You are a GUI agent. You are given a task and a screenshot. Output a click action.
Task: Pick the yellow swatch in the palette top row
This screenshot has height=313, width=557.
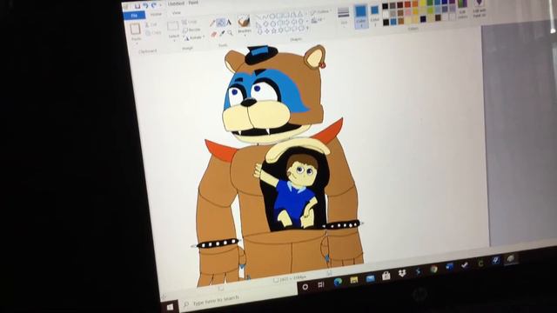pyautogui.click(x=423, y=3)
